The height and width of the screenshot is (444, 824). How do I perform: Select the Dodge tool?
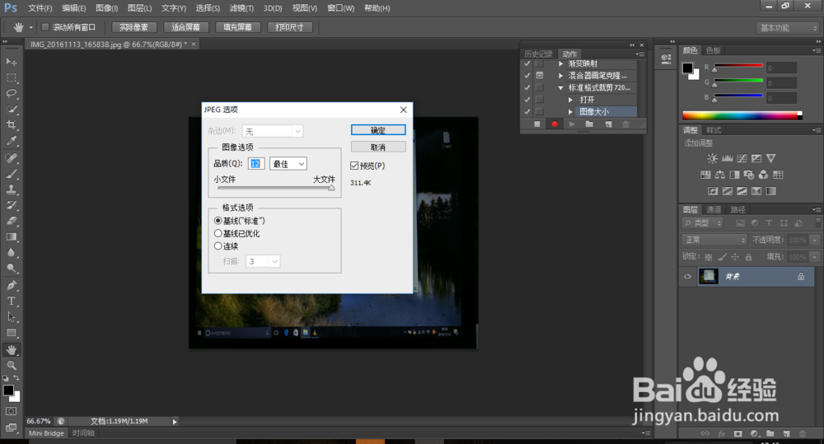tap(11, 269)
